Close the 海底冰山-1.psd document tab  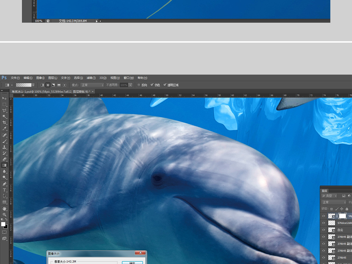pos(92,91)
